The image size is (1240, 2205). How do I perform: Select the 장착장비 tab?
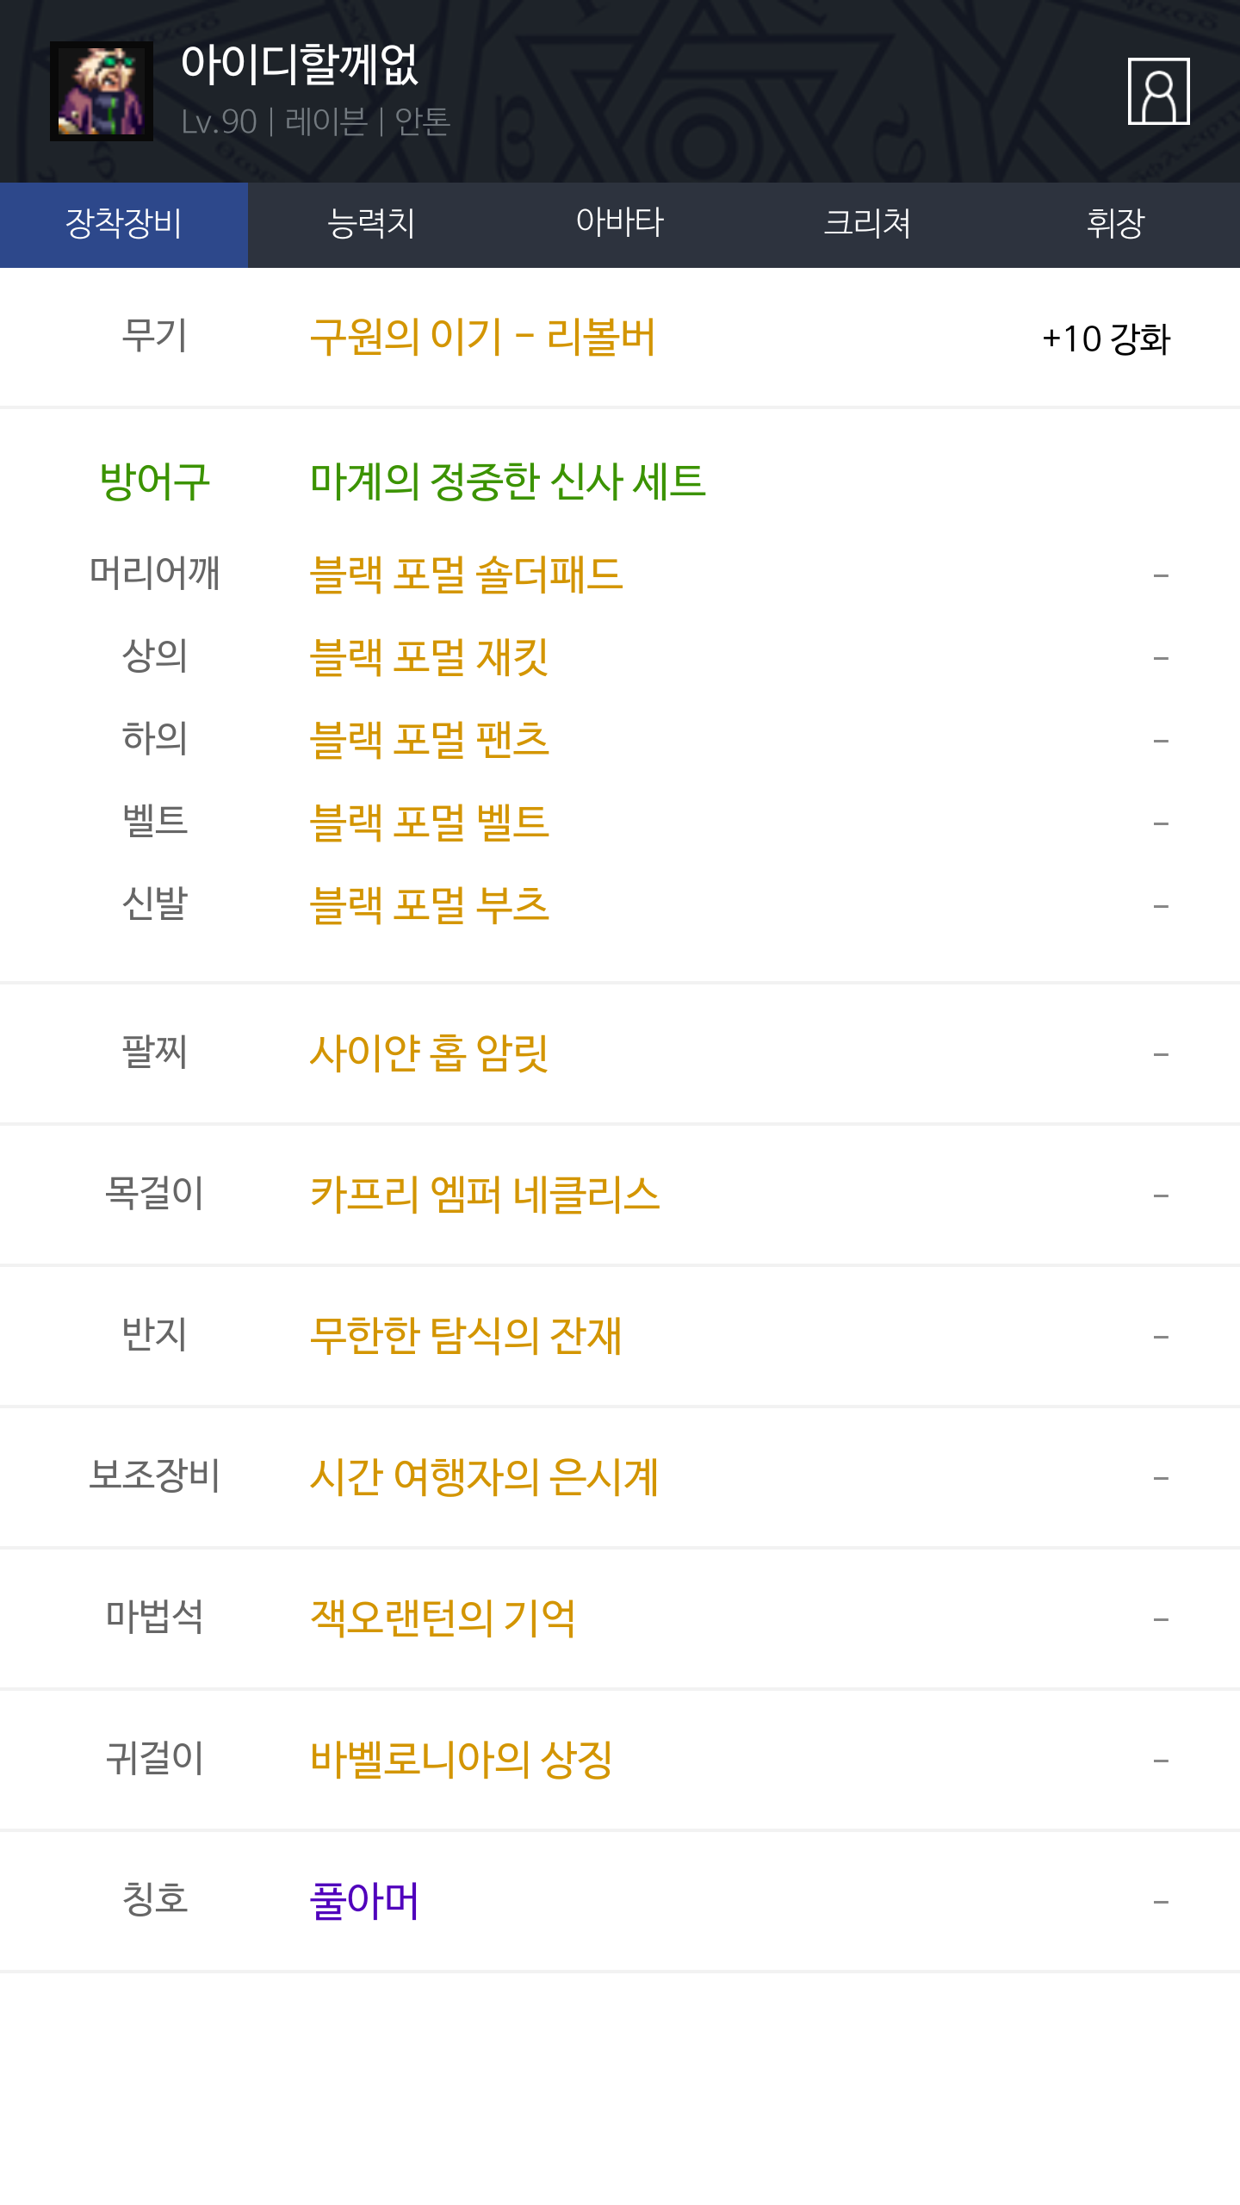(124, 224)
